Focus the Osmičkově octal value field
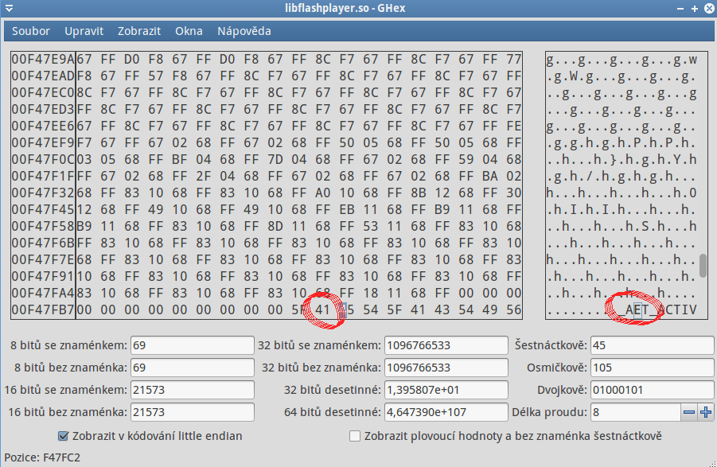The width and height of the screenshot is (717, 467). tap(652, 368)
